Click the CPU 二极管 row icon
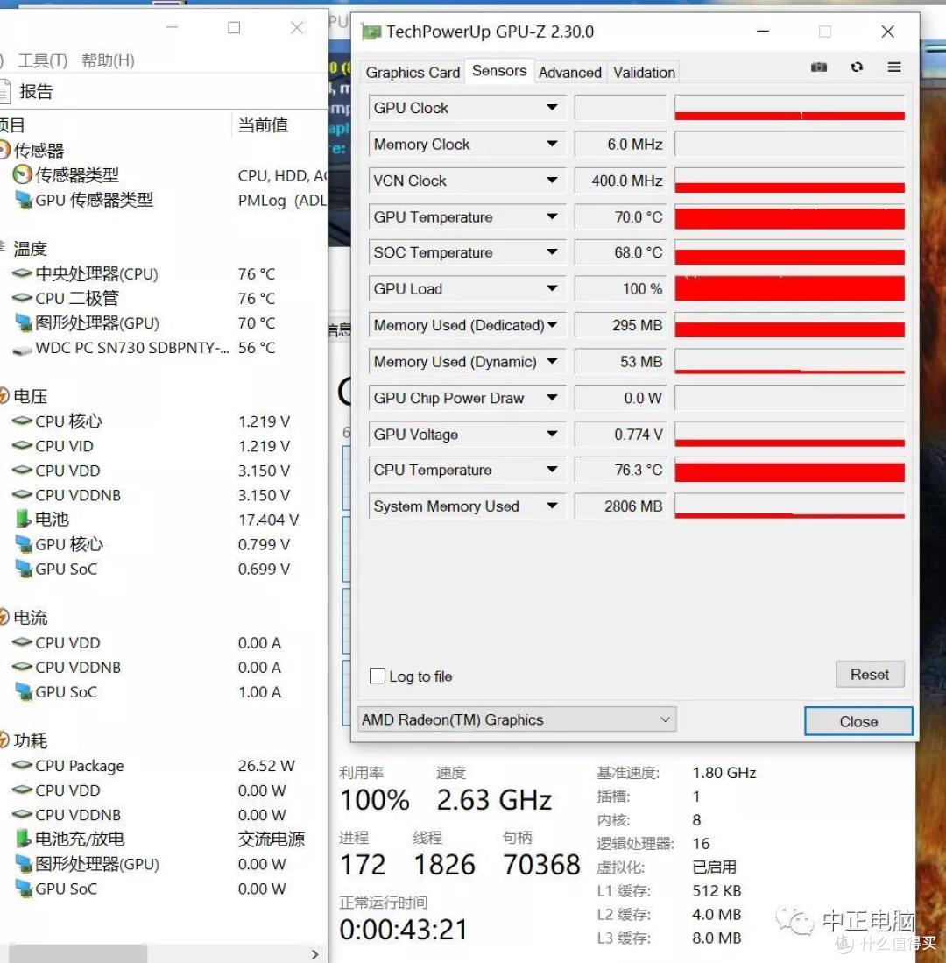 click(x=22, y=298)
